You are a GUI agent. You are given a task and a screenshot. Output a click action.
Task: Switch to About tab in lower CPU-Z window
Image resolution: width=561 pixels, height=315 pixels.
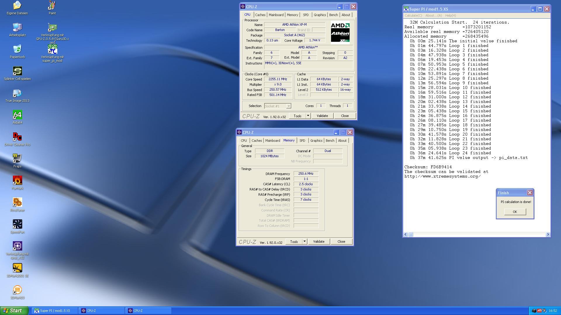(x=342, y=141)
